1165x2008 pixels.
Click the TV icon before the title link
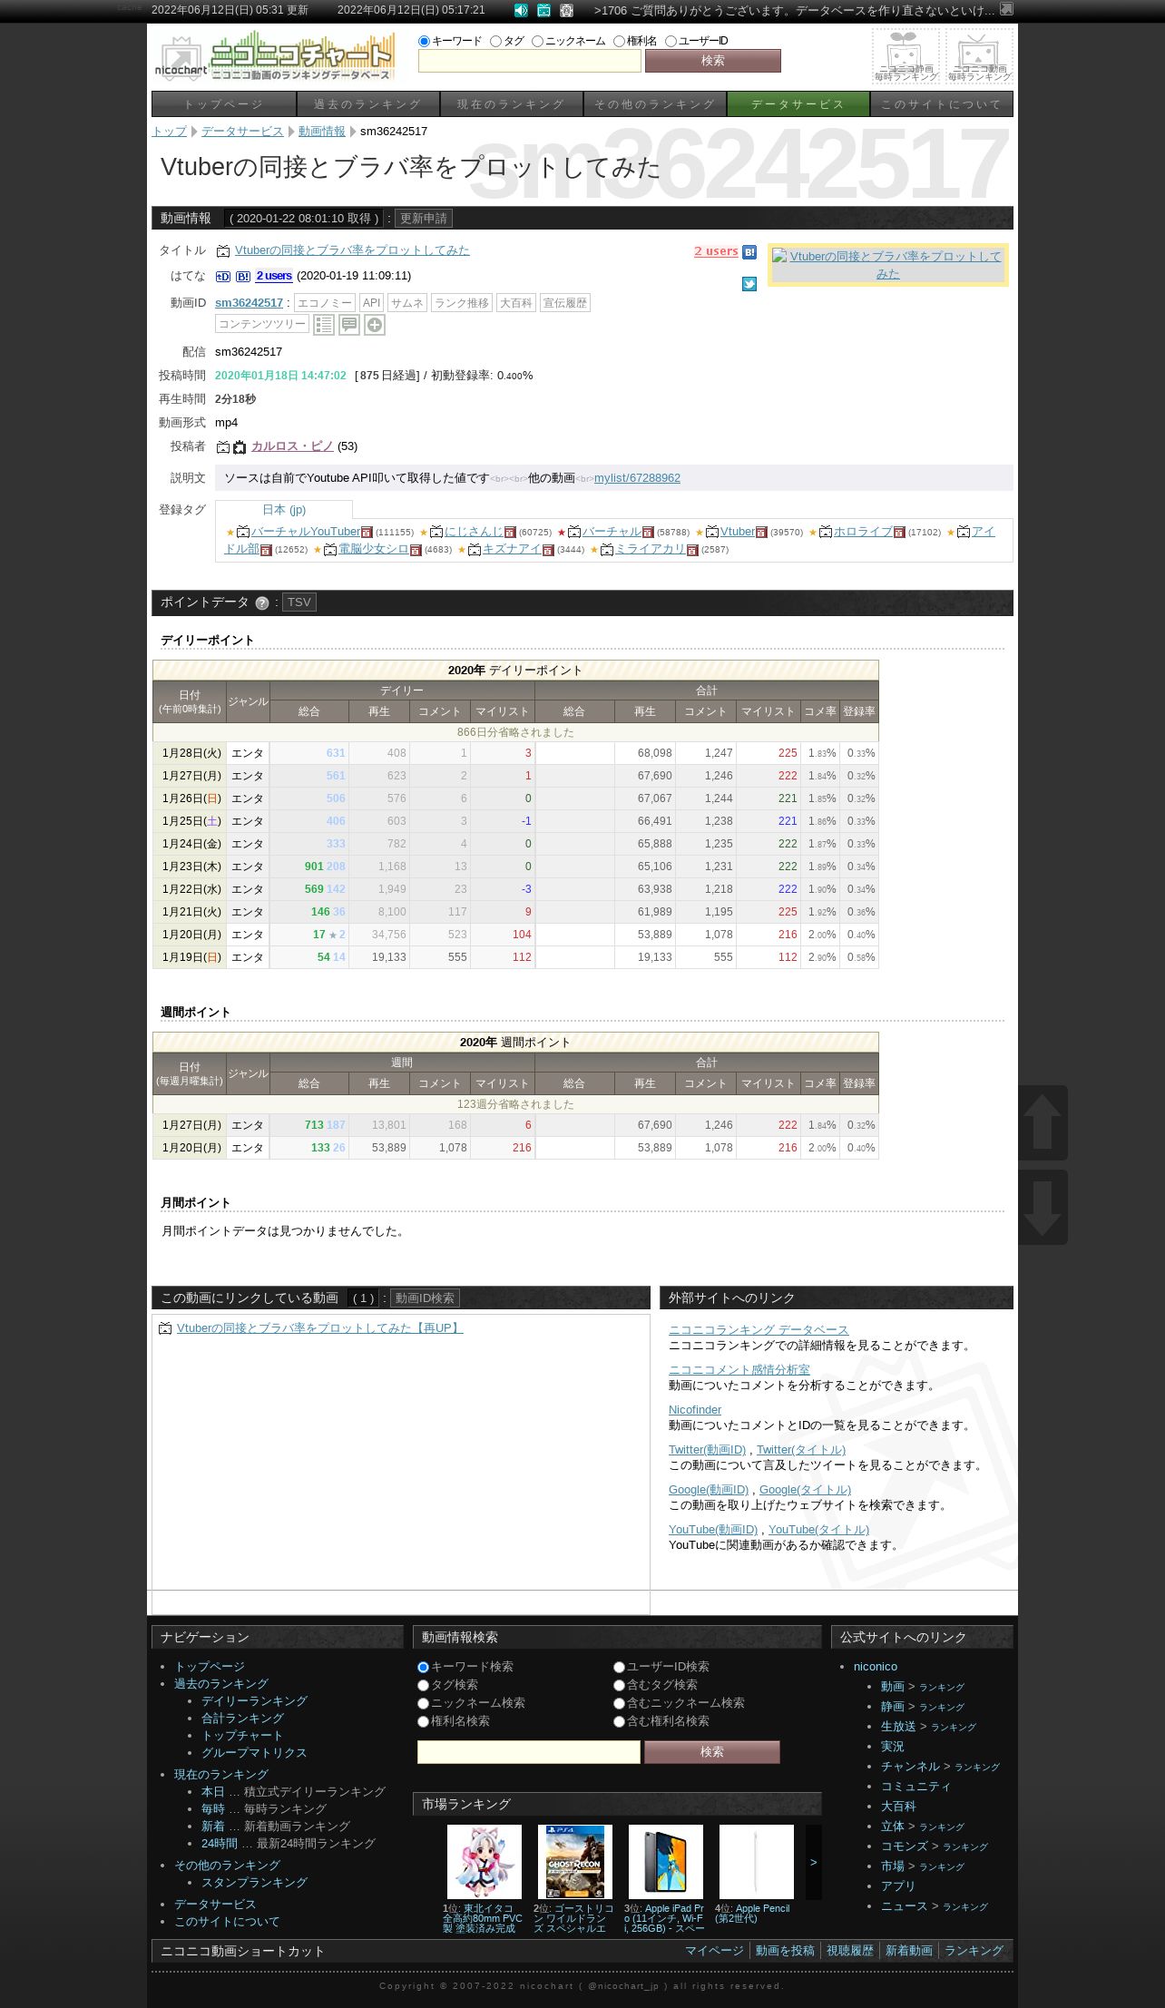tap(223, 251)
